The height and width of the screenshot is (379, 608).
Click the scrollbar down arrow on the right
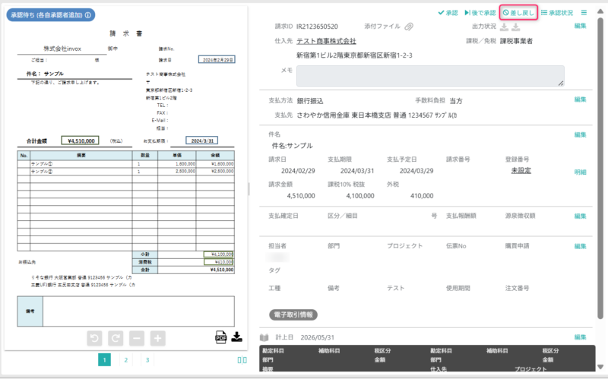point(600,367)
